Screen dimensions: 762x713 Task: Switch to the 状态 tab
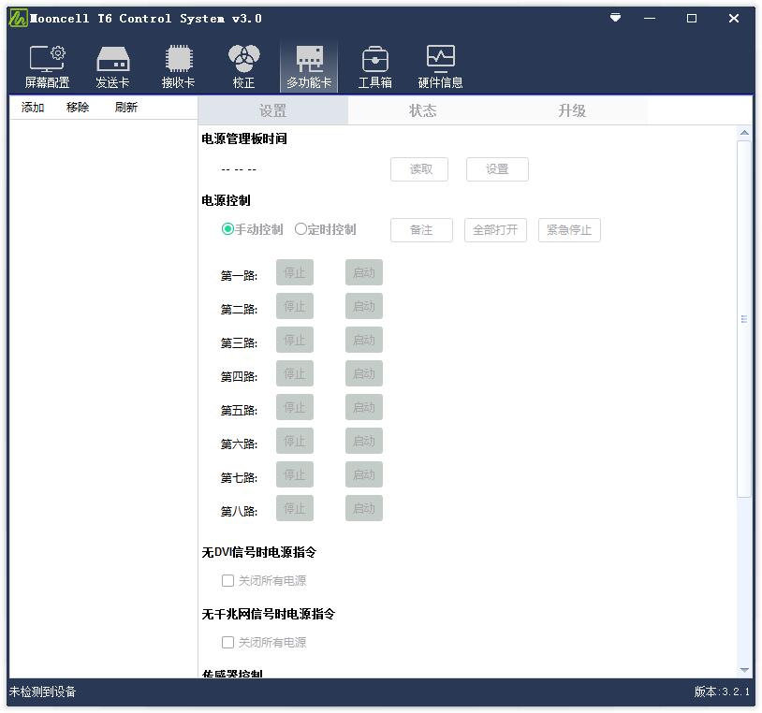click(422, 110)
